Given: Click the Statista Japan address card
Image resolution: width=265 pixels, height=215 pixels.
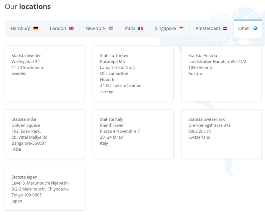Looking at the screenshot, I should (x=45, y=189).
